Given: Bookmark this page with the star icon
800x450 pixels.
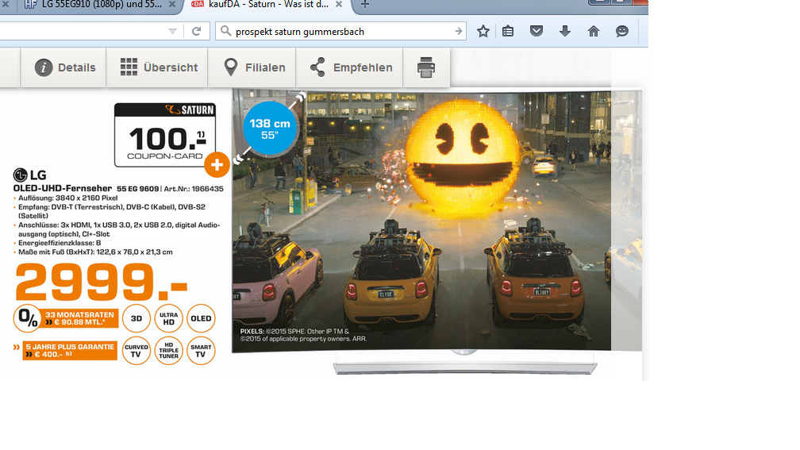Looking at the screenshot, I should point(483,31).
